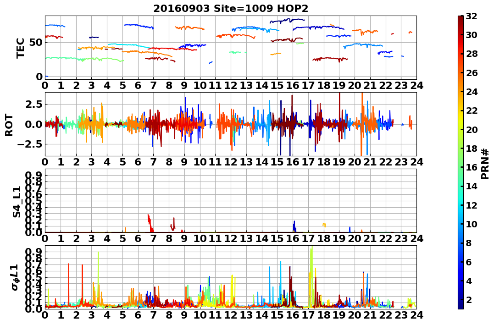
Task: Click the colorbar tick label 24
Action: 472,92
